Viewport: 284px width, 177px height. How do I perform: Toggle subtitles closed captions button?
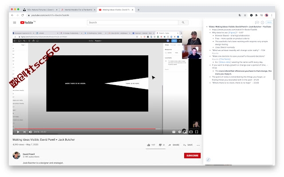[174, 132]
